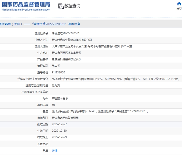Select effective date 2022-12-30

[59, 131]
